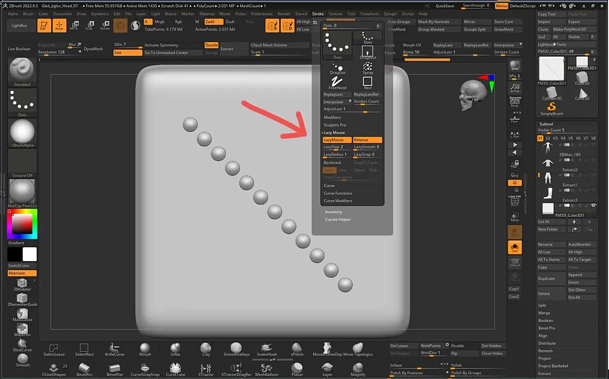Toggle visibility eye of PM3D_Cube3D1 subtool

pos(594,205)
